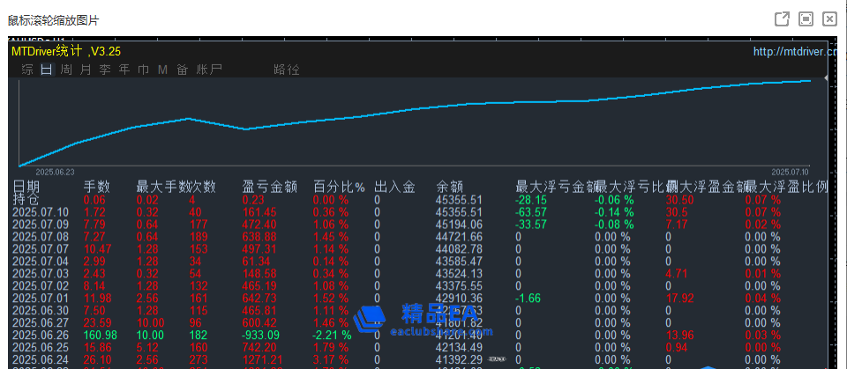
Task: Click the 出入金 column header
Action: [x=395, y=188]
